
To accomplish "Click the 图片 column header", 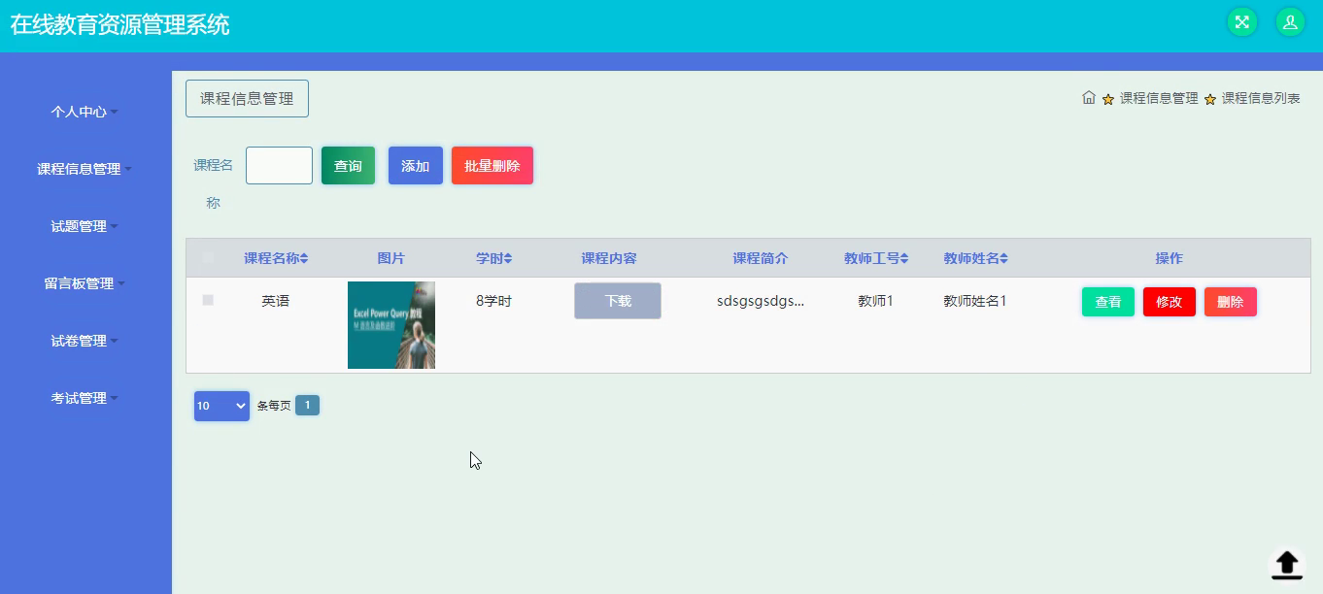I will pos(391,258).
